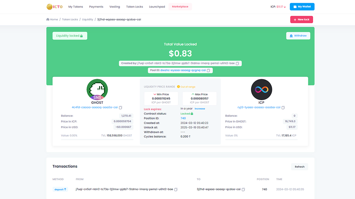
Task: Open the My Tokens menu
Action: pos(76,7)
